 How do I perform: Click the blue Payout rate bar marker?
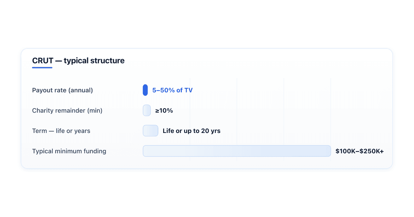(145, 90)
